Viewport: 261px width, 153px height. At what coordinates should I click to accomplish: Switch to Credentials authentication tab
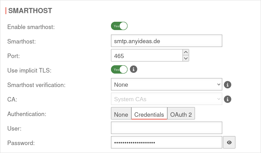[149, 114]
